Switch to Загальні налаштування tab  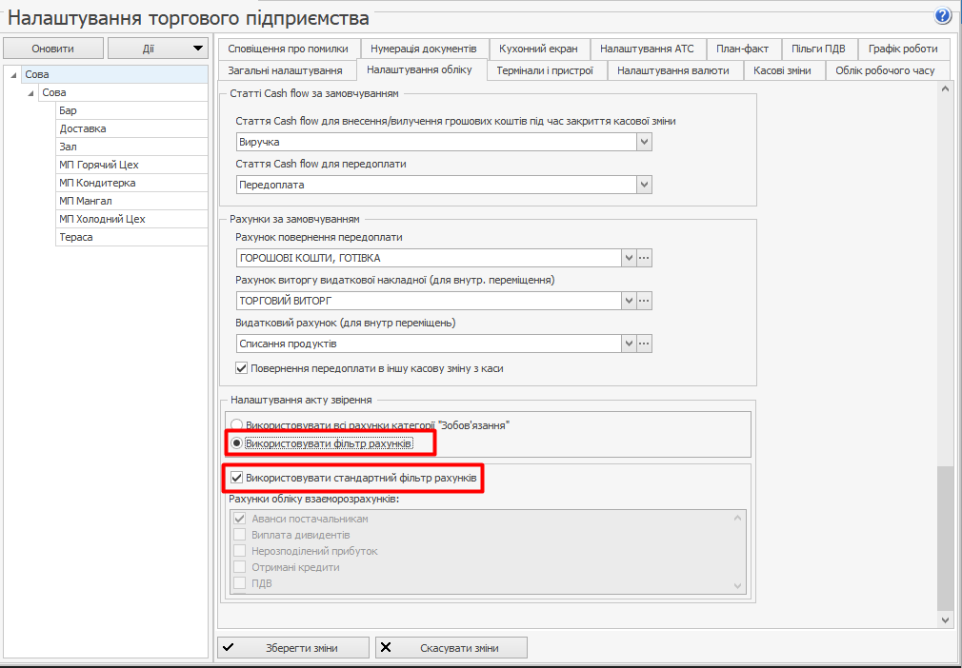click(x=286, y=70)
